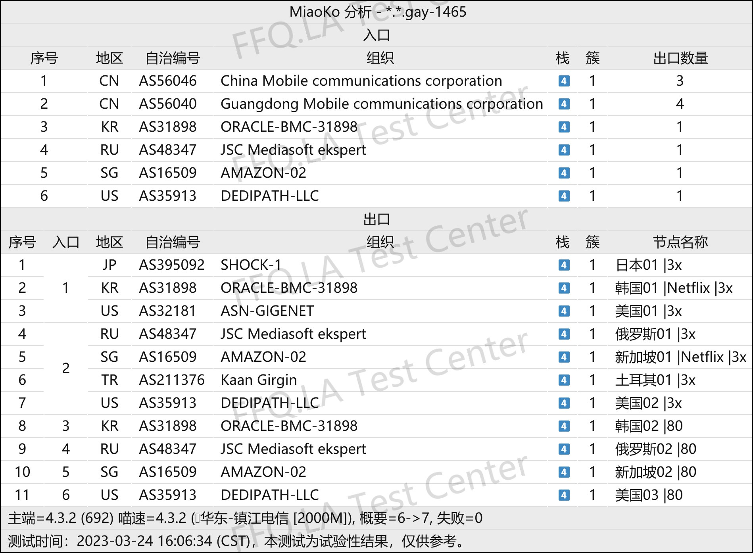Click the IPv4 icon for 新加坡01 |Netflix node
This screenshot has height=553, width=753.
pyautogui.click(x=564, y=357)
